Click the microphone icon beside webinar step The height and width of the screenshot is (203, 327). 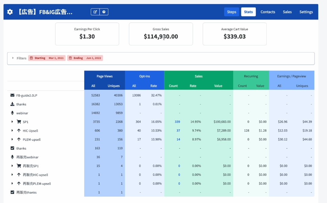[12, 113]
